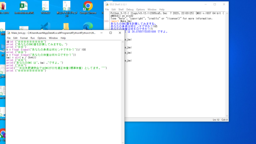Open Shell menu in IDLE Shell window
The width and height of the screenshot is (256, 144).
point(121,10)
